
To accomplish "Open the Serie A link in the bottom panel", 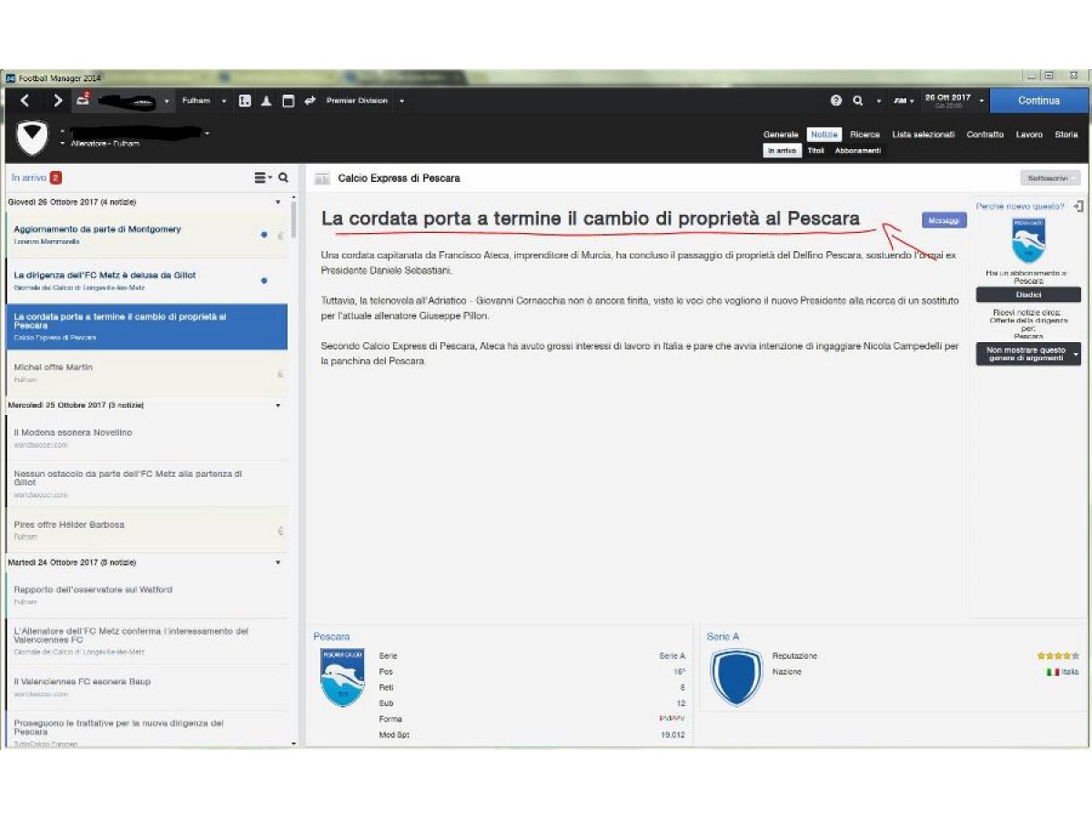I will point(723,637).
